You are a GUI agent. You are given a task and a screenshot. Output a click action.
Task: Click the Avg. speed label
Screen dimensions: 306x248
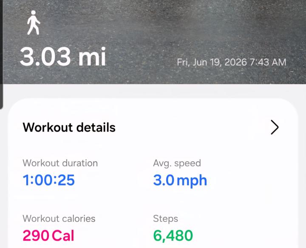pyautogui.click(x=177, y=163)
